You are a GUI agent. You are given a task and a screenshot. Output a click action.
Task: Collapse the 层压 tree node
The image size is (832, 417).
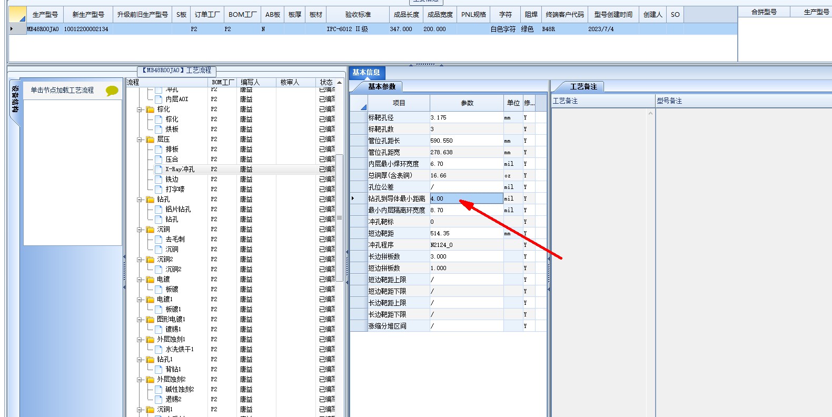click(140, 140)
